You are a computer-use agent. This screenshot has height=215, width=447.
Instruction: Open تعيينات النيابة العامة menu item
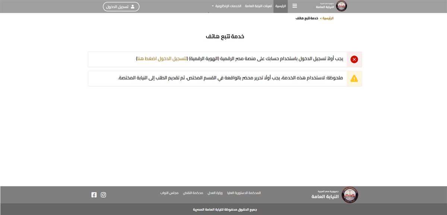(258, 6)
